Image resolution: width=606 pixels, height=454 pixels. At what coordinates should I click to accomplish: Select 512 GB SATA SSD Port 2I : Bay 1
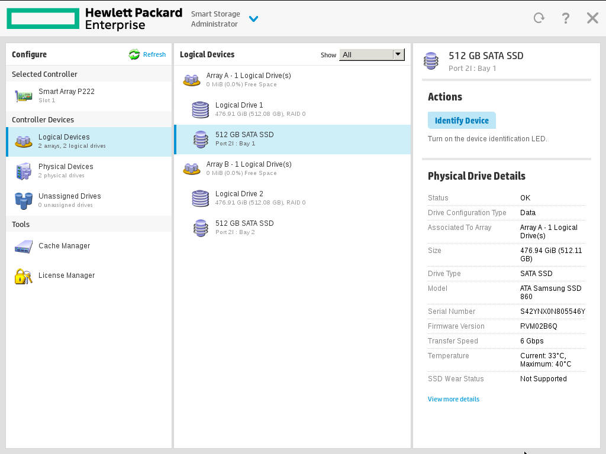pyautogui.click(x=292, y=140)
